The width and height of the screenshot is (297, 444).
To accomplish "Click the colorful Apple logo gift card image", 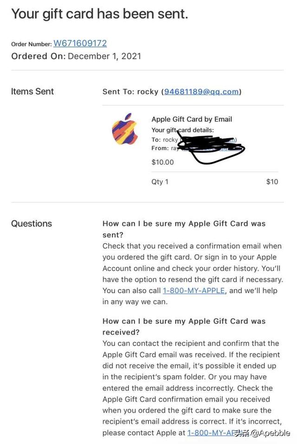I will tap(124, 129).
